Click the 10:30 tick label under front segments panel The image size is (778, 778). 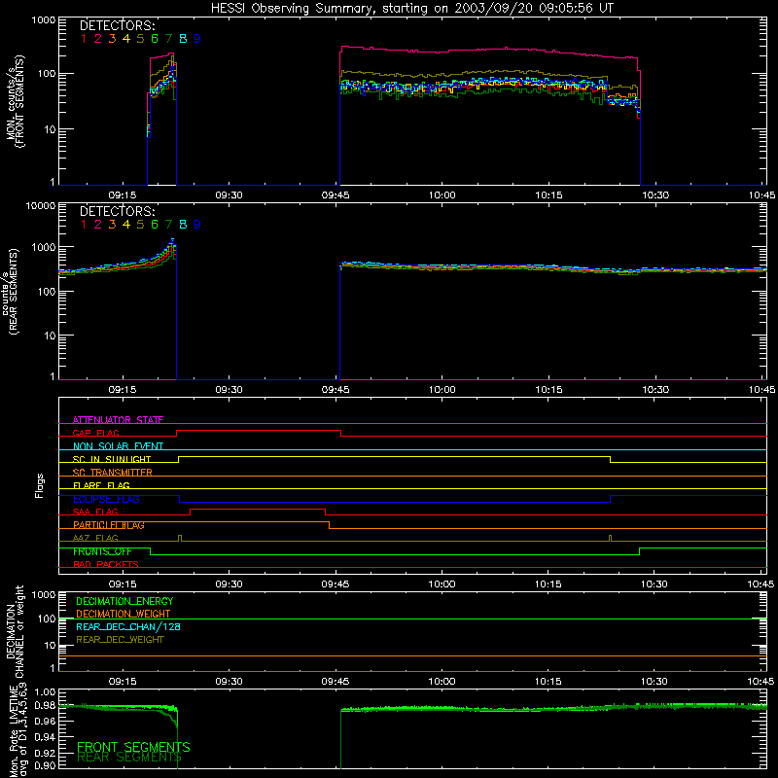click(655, 195)
